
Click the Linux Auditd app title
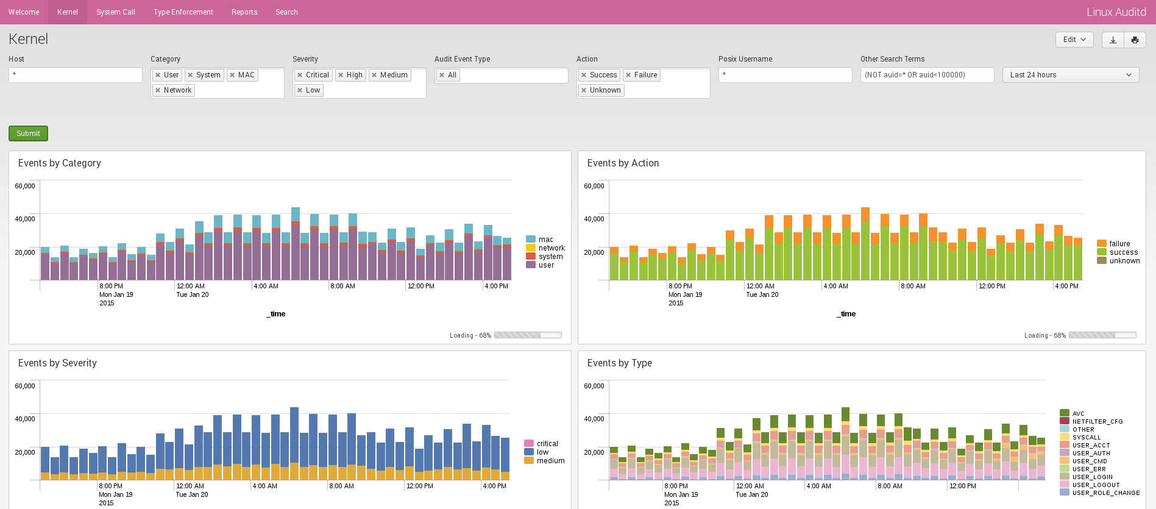[1116, 12]
